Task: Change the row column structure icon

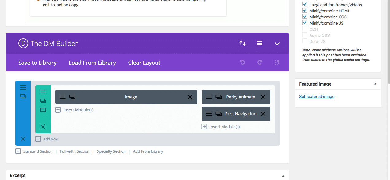Action: pos(43,110)
